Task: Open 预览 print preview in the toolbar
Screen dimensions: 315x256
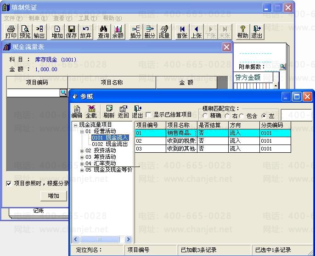Action: tap(25, 32)
